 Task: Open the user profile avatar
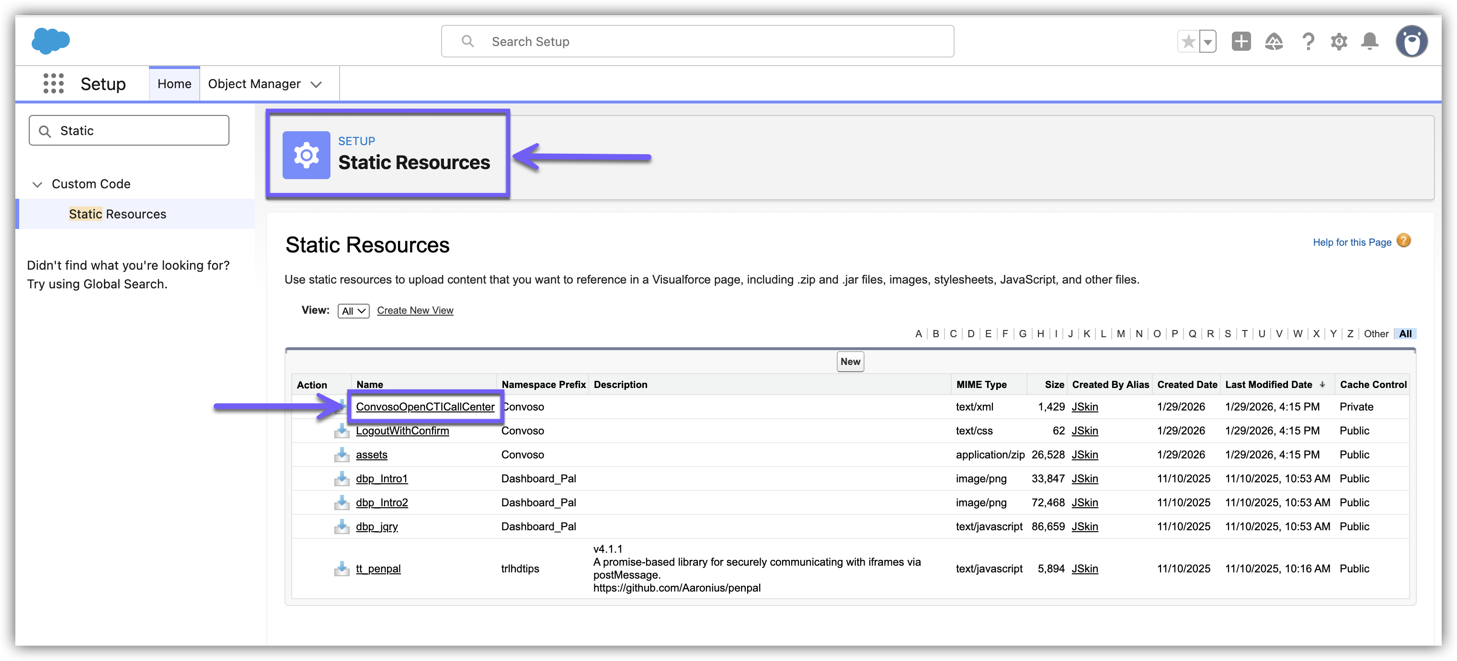click(1411, 41)
